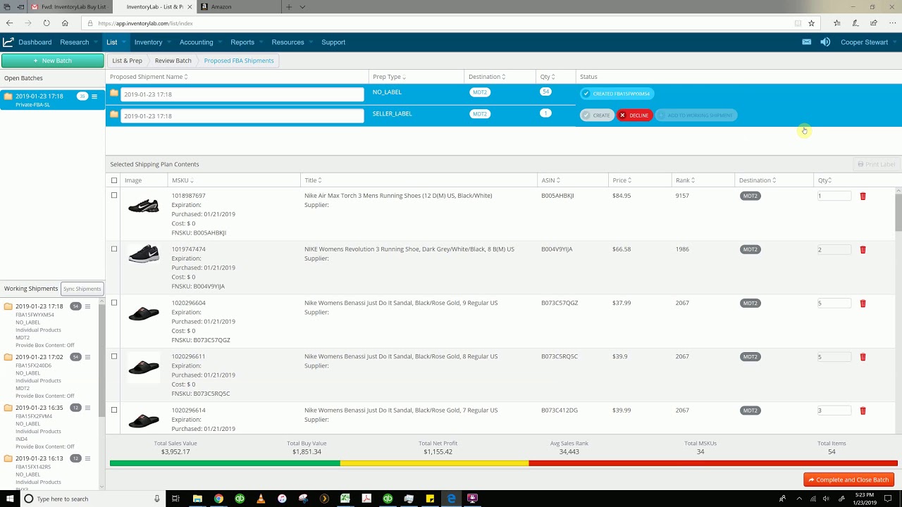Image resolution: width=902 pixels, height=507 pixels.
Task: Open the Support link
Action: 333,42
